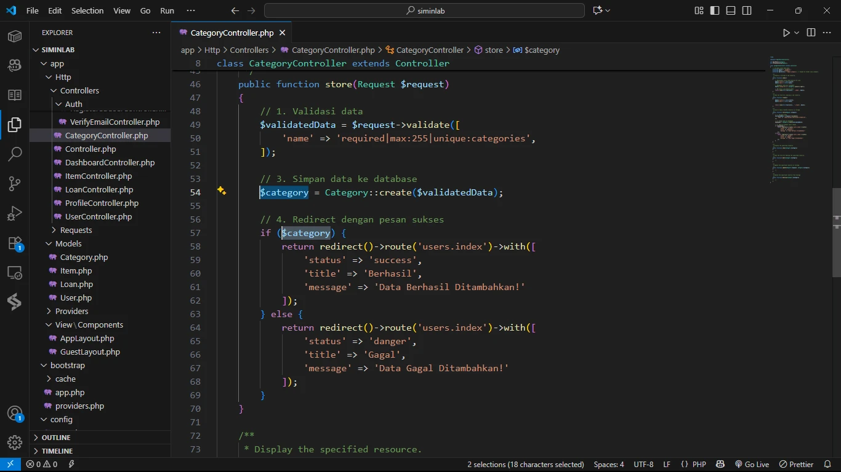Open the Selection menu
This screenshot has height=472, width=841.
tap(87, 10)
